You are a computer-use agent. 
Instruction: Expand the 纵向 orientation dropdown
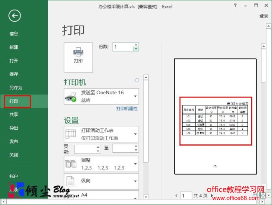101,182
